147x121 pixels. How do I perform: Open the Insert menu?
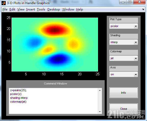tap(31, 9)
